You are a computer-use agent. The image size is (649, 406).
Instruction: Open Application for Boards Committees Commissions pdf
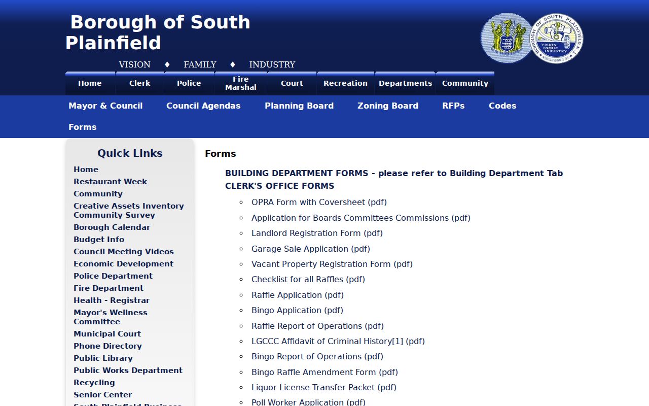click(361, 218)
